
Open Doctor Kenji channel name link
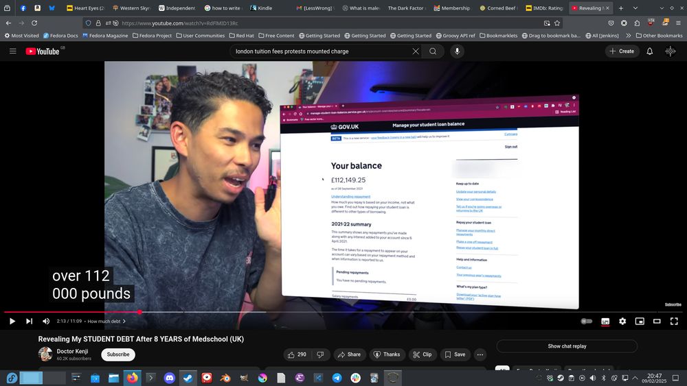click(72, 351)
